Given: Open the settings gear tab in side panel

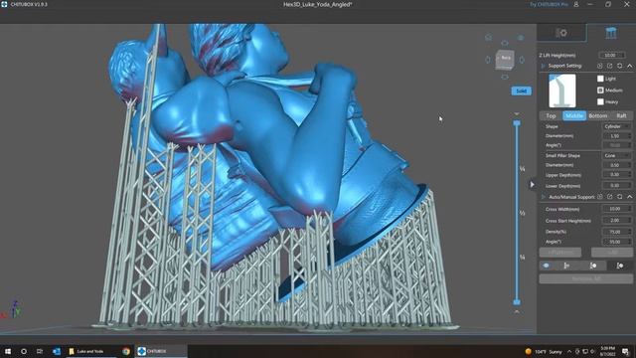Looking at the screenshot, I should (x=561, y=33).
